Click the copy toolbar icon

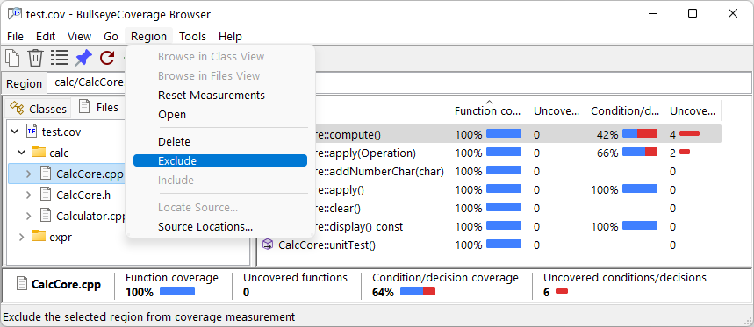tap(12, 58)
